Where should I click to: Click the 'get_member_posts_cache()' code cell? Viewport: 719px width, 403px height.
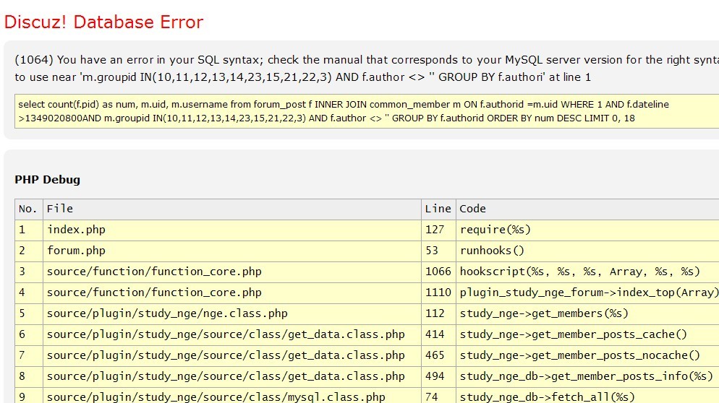(x=587, y=336)
